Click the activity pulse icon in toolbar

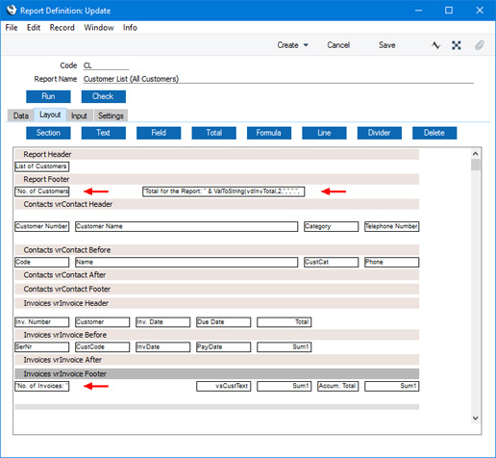pyautogui.click(x=435, y=45)
